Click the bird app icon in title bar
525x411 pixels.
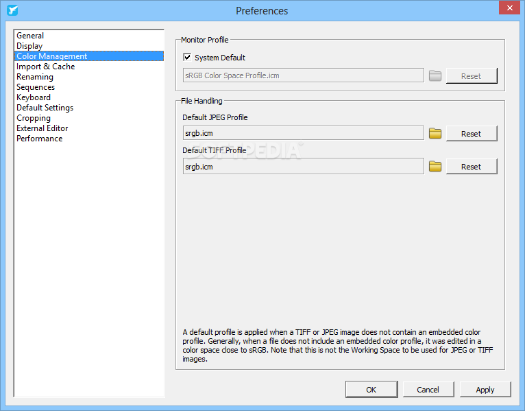click(x=12, y=10)
